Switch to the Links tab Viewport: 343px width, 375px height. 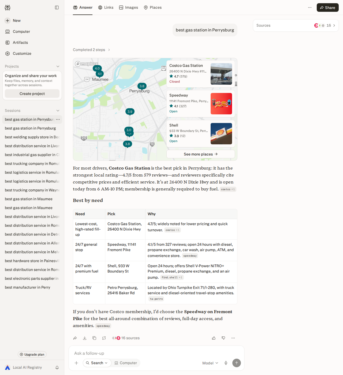pos(106,7)
